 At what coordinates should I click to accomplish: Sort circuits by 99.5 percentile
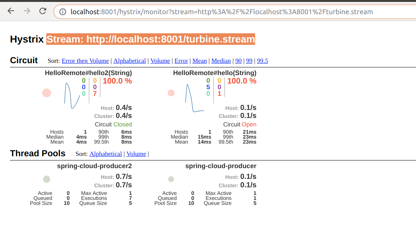262,61
